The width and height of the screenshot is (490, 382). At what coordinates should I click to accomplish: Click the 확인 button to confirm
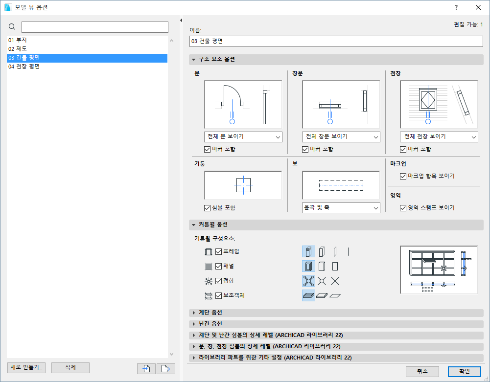click(x=464, y=371)
